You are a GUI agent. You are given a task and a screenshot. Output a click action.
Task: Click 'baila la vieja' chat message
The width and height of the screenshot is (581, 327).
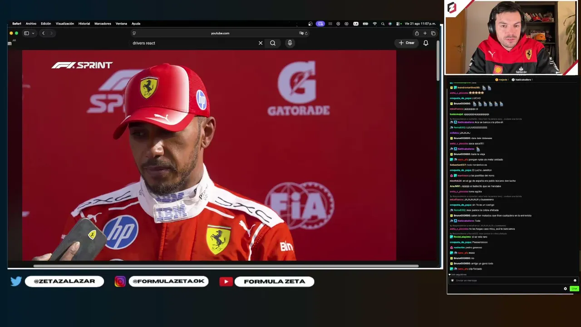pos(478,154)
